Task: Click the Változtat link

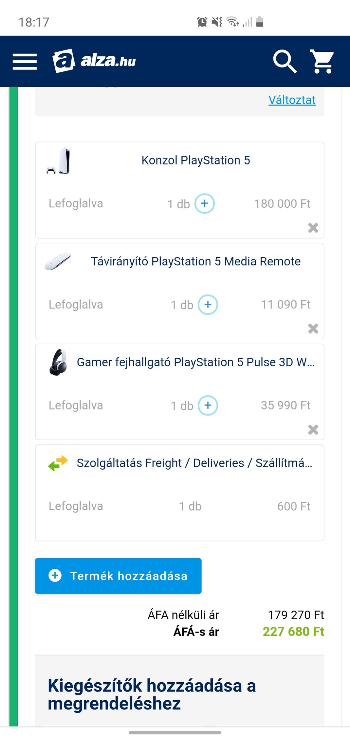Action: [x=292, y=100]
